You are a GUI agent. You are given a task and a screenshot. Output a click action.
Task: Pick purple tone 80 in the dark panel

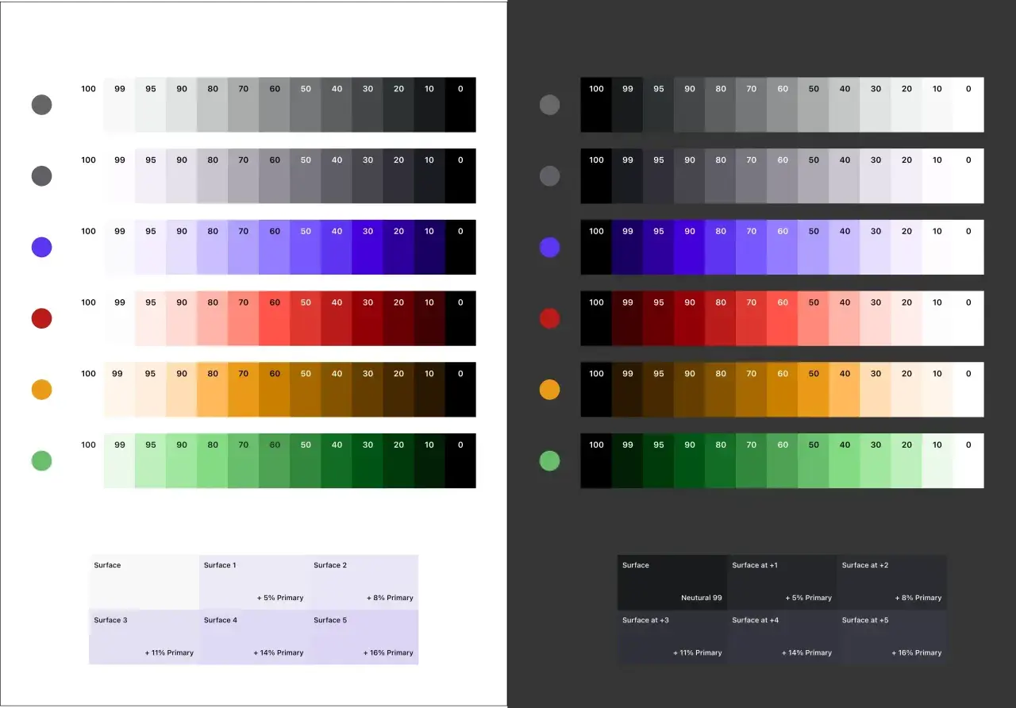(721, 247)
